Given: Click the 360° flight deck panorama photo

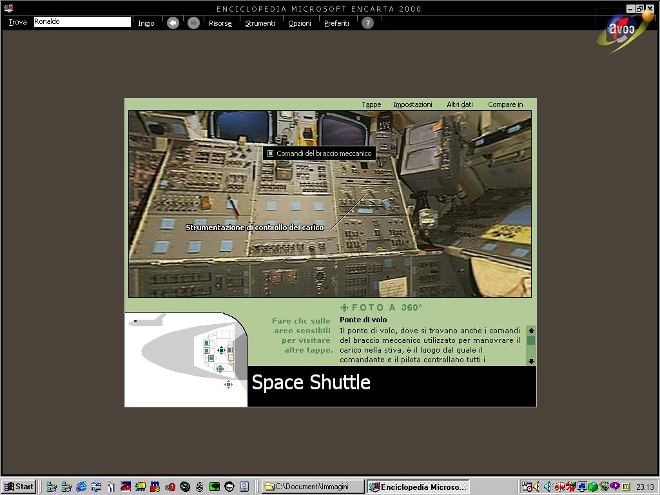Looking at the screenshot, I should 330,204.
